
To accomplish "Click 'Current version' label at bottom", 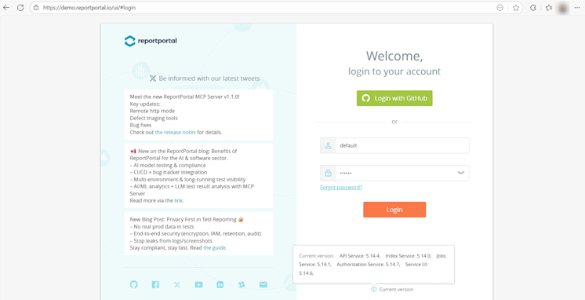I will (x=396, y=290).
